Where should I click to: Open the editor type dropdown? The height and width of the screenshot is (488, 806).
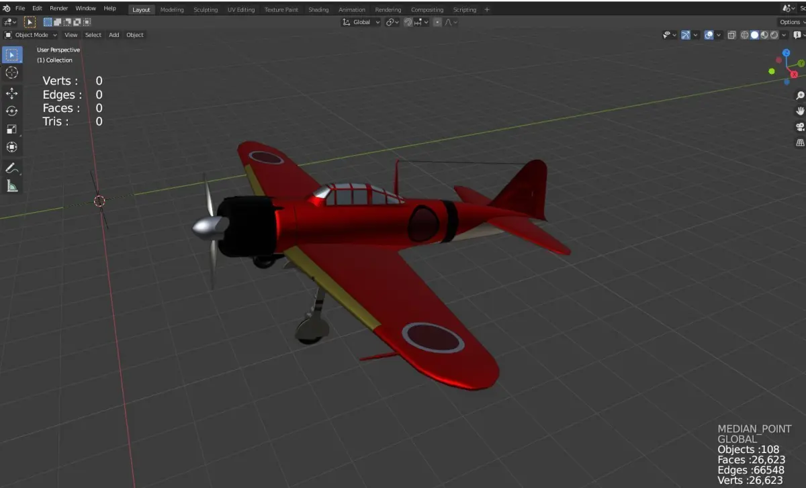(x=9, y=22)
